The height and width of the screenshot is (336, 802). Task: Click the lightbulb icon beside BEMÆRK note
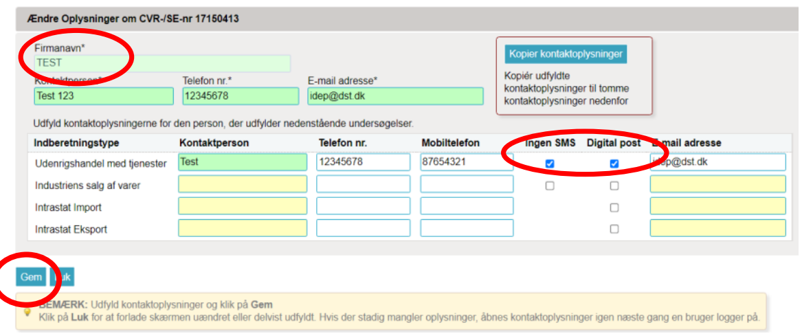coord(27,311)
